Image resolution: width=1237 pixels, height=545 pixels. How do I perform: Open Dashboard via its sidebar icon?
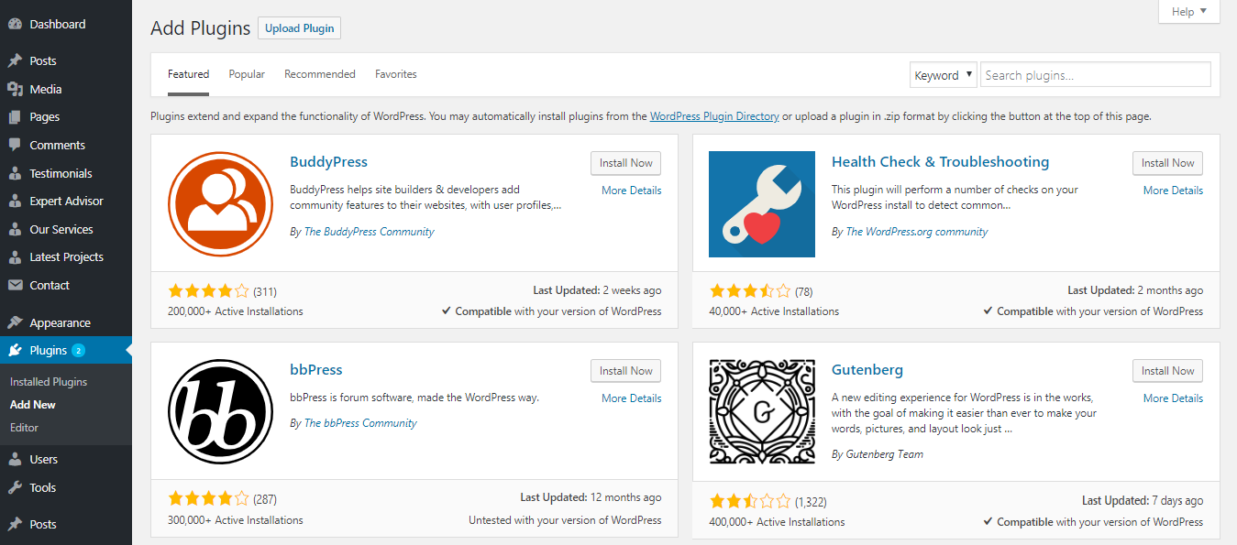point(15,25)
